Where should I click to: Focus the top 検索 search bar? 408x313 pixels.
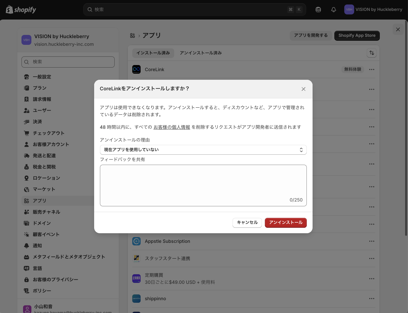pyautogui.click(x=194, y=10)
